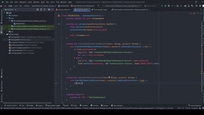The height and width of the screenshot is (115, 204).
Task: Toggle the Project side tool window button
Action: click(x=1, y=29)
